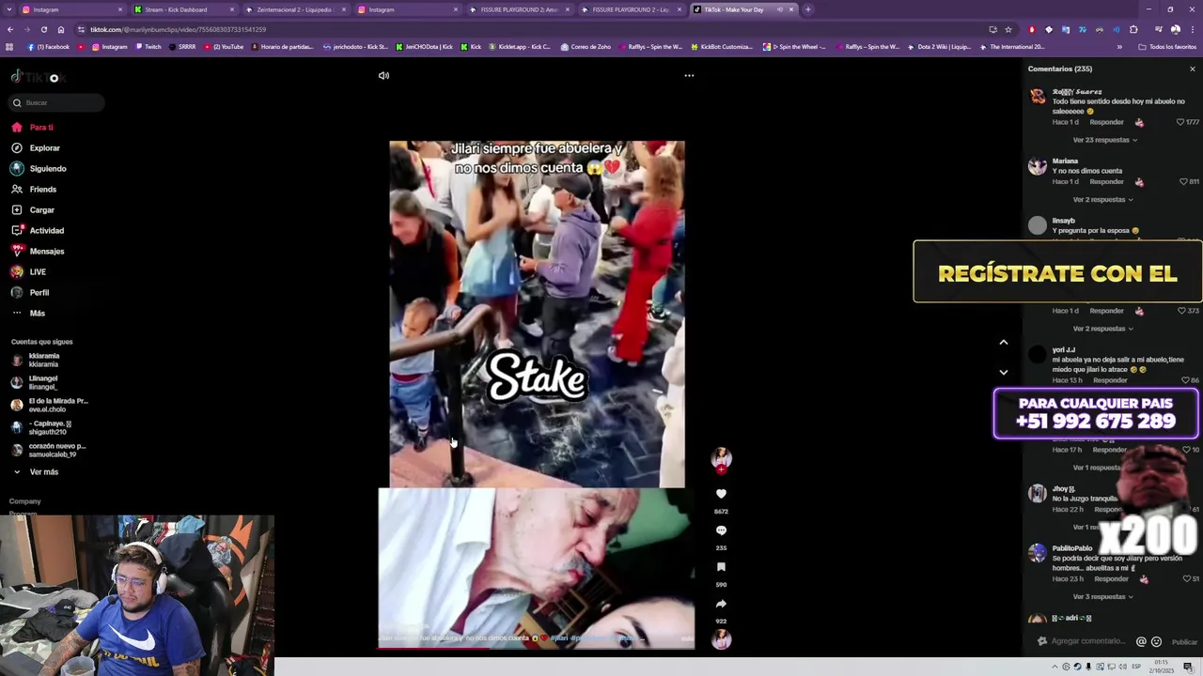Viewport: 1203px width, 676px height.
Task: Open Facebook bookmark
Action: click(x=49, y=47)
